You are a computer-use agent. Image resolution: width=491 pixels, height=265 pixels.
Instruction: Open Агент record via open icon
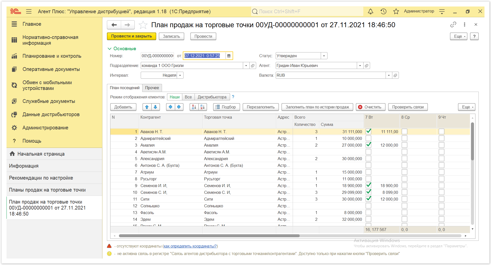(367, 65)
